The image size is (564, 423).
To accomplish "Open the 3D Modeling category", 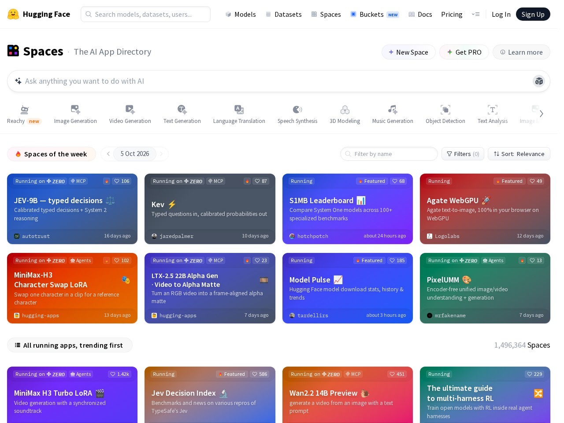I will 345,115.
